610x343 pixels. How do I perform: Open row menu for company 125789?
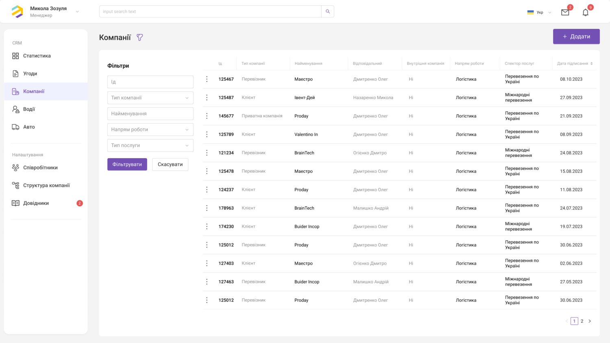pyautogui.click(x=207, y=135)
